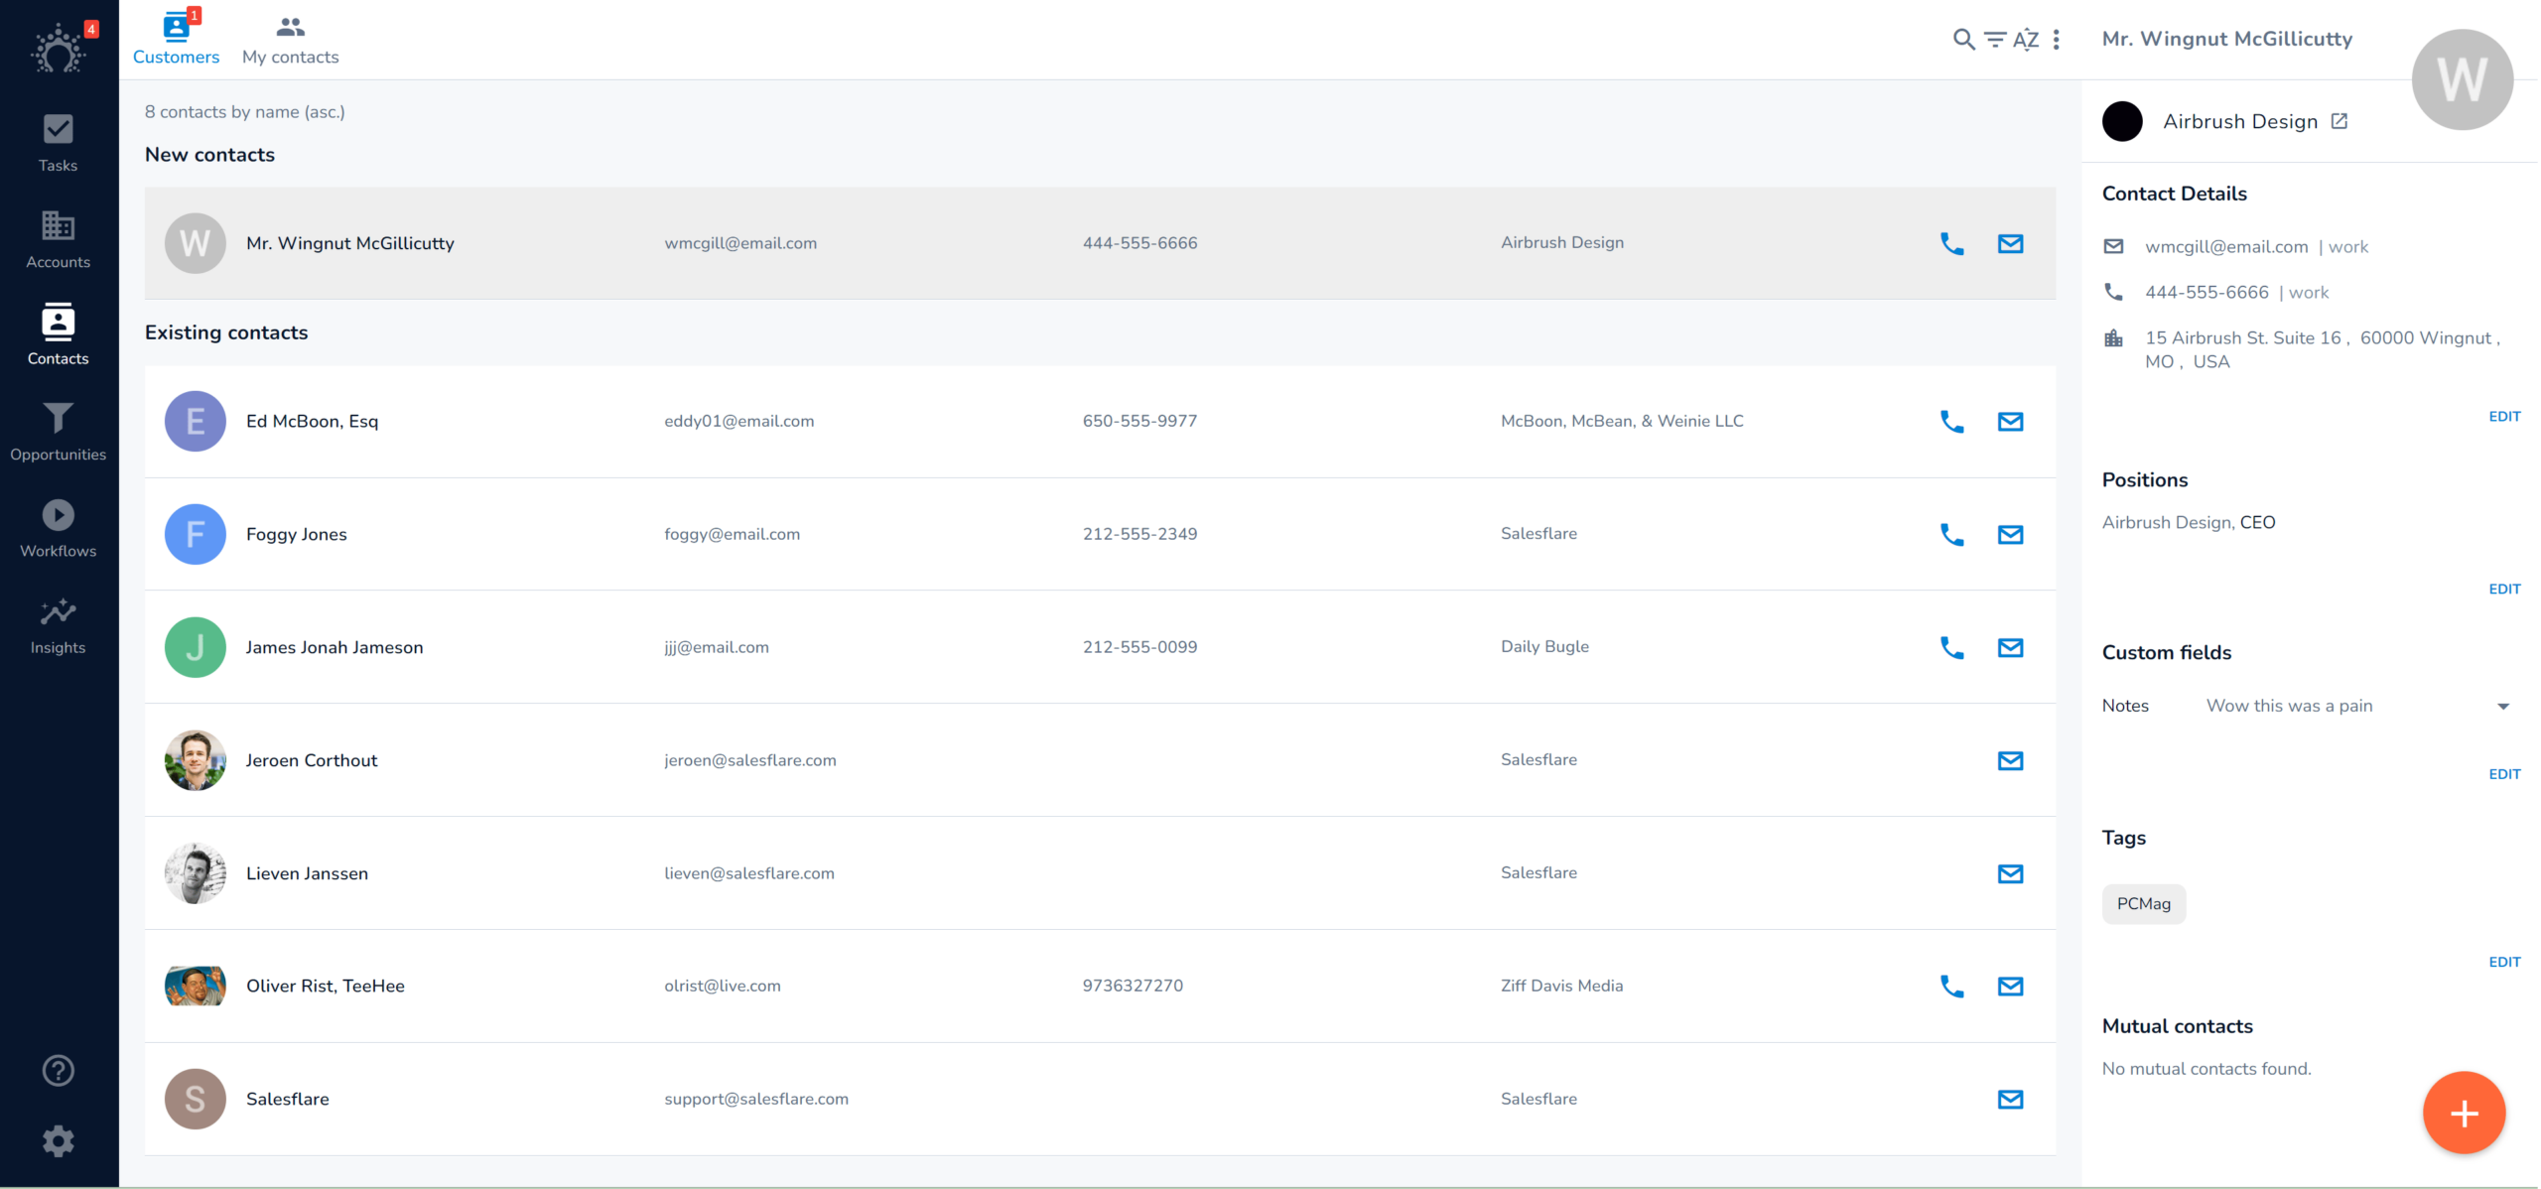2541x1189 pixels.
Task: Email Jeroen Corthout via the envelope icon
Action: (x=2010, y=760)
